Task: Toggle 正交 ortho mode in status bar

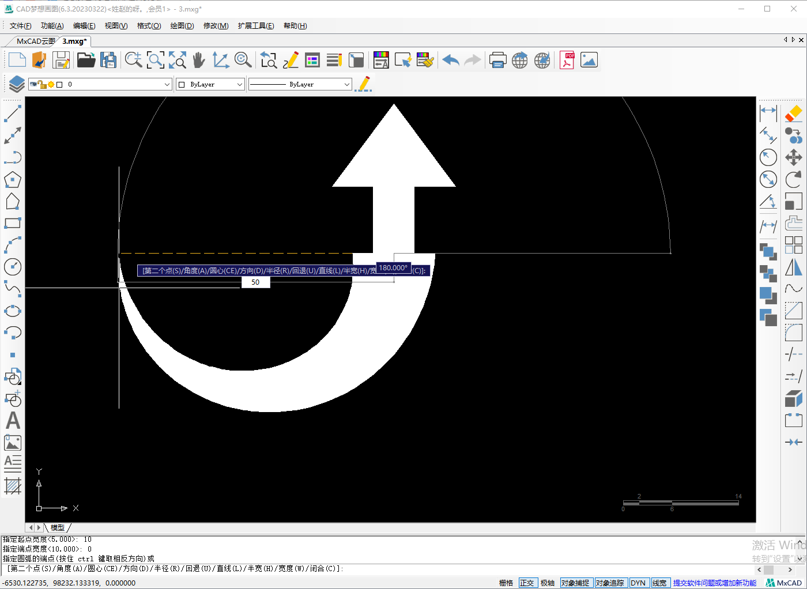Action: (527, 583)
